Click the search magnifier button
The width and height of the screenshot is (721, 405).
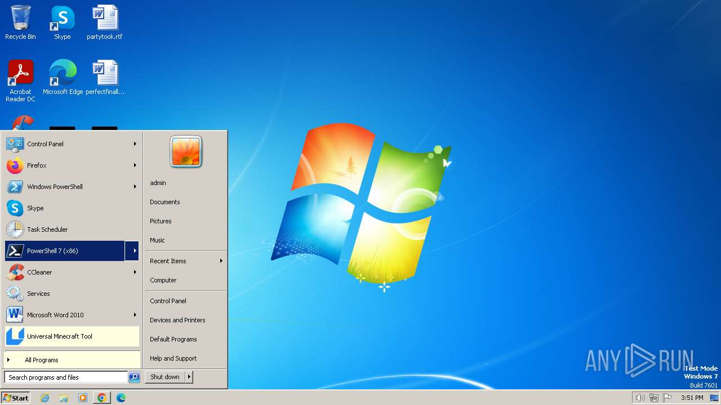pyautogui.click(x=134, y=377)
